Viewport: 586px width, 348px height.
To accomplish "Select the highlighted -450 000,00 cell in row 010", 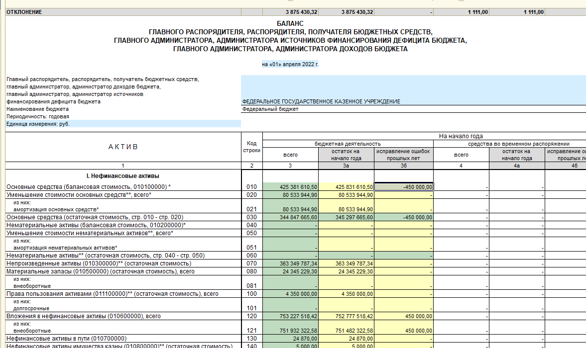I will coord(404,187).
